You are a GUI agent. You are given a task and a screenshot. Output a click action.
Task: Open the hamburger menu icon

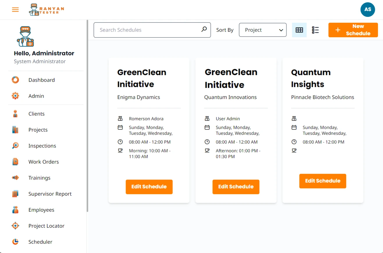[15, 10]
